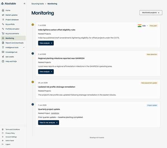Image resolution: width=167 pixels, height=148 pixels.
Task: Expand the Intelligence tools submenu chevron
Action: 24,47
